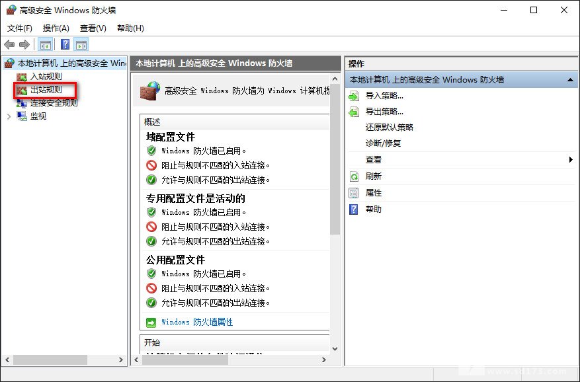
Task: Click shield icon under 域配置文件
Action: pos(151,151)
